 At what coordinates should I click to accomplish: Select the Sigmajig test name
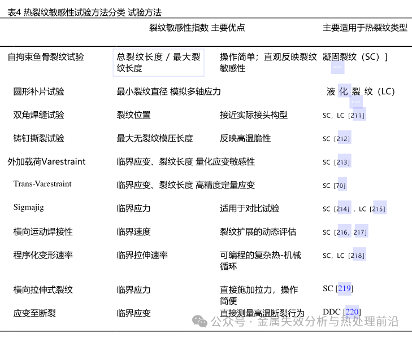tap(28, 207)
